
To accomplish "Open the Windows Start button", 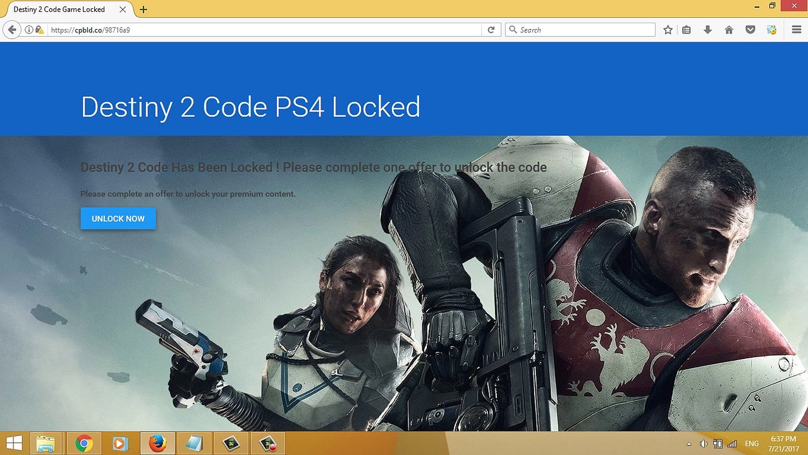I will coord(14,444).
